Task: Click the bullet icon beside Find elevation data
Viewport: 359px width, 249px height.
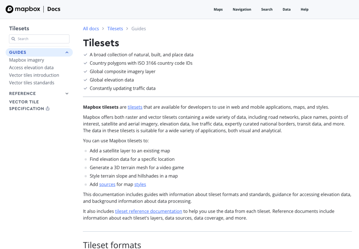Action: point(86,159)
